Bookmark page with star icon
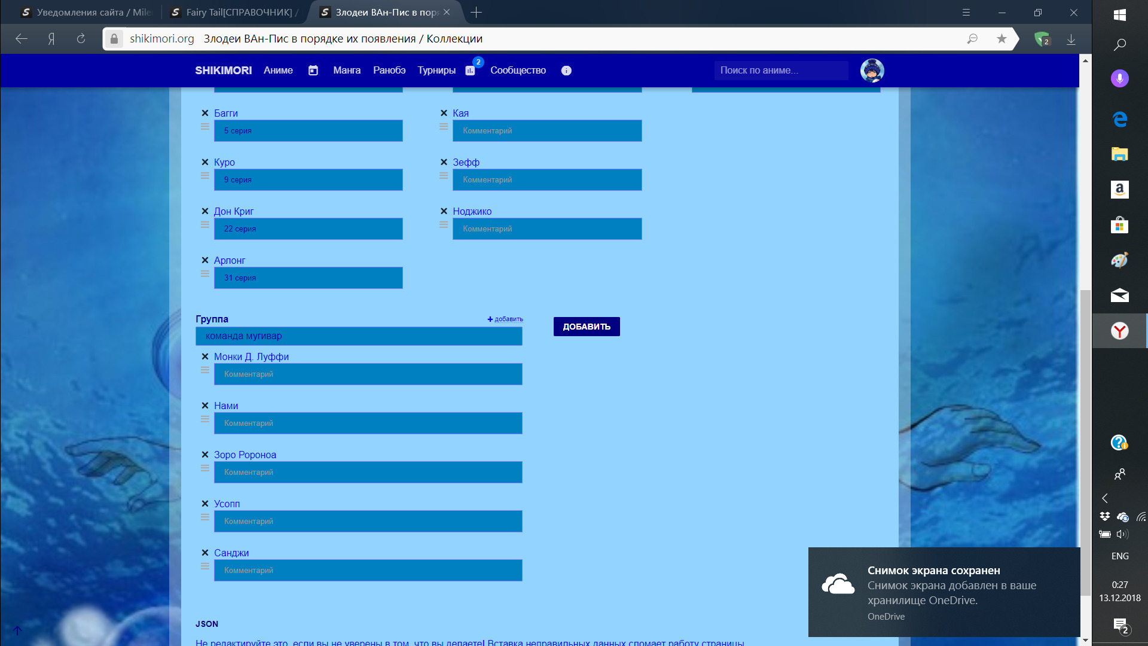1148x646 pixels. [x=1002, y=39]
